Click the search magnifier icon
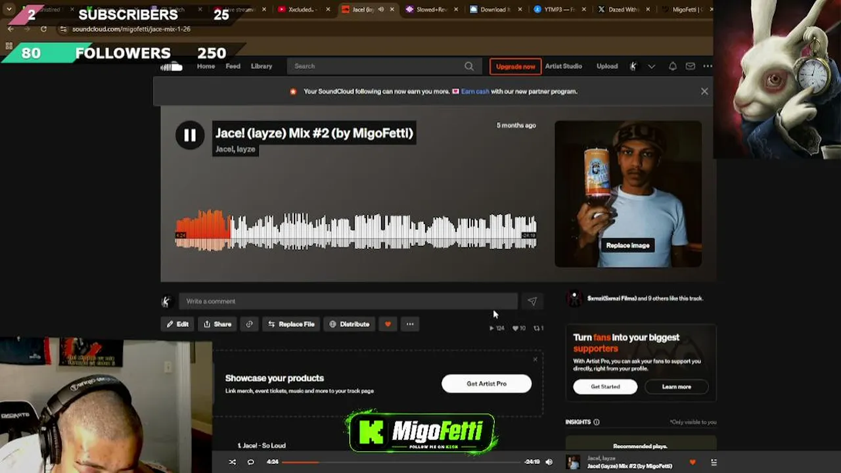841x473 pixels. point(469,66)
